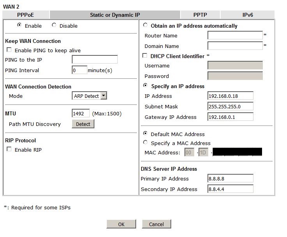Check the Enable RIP checkbox

(9, 149)
